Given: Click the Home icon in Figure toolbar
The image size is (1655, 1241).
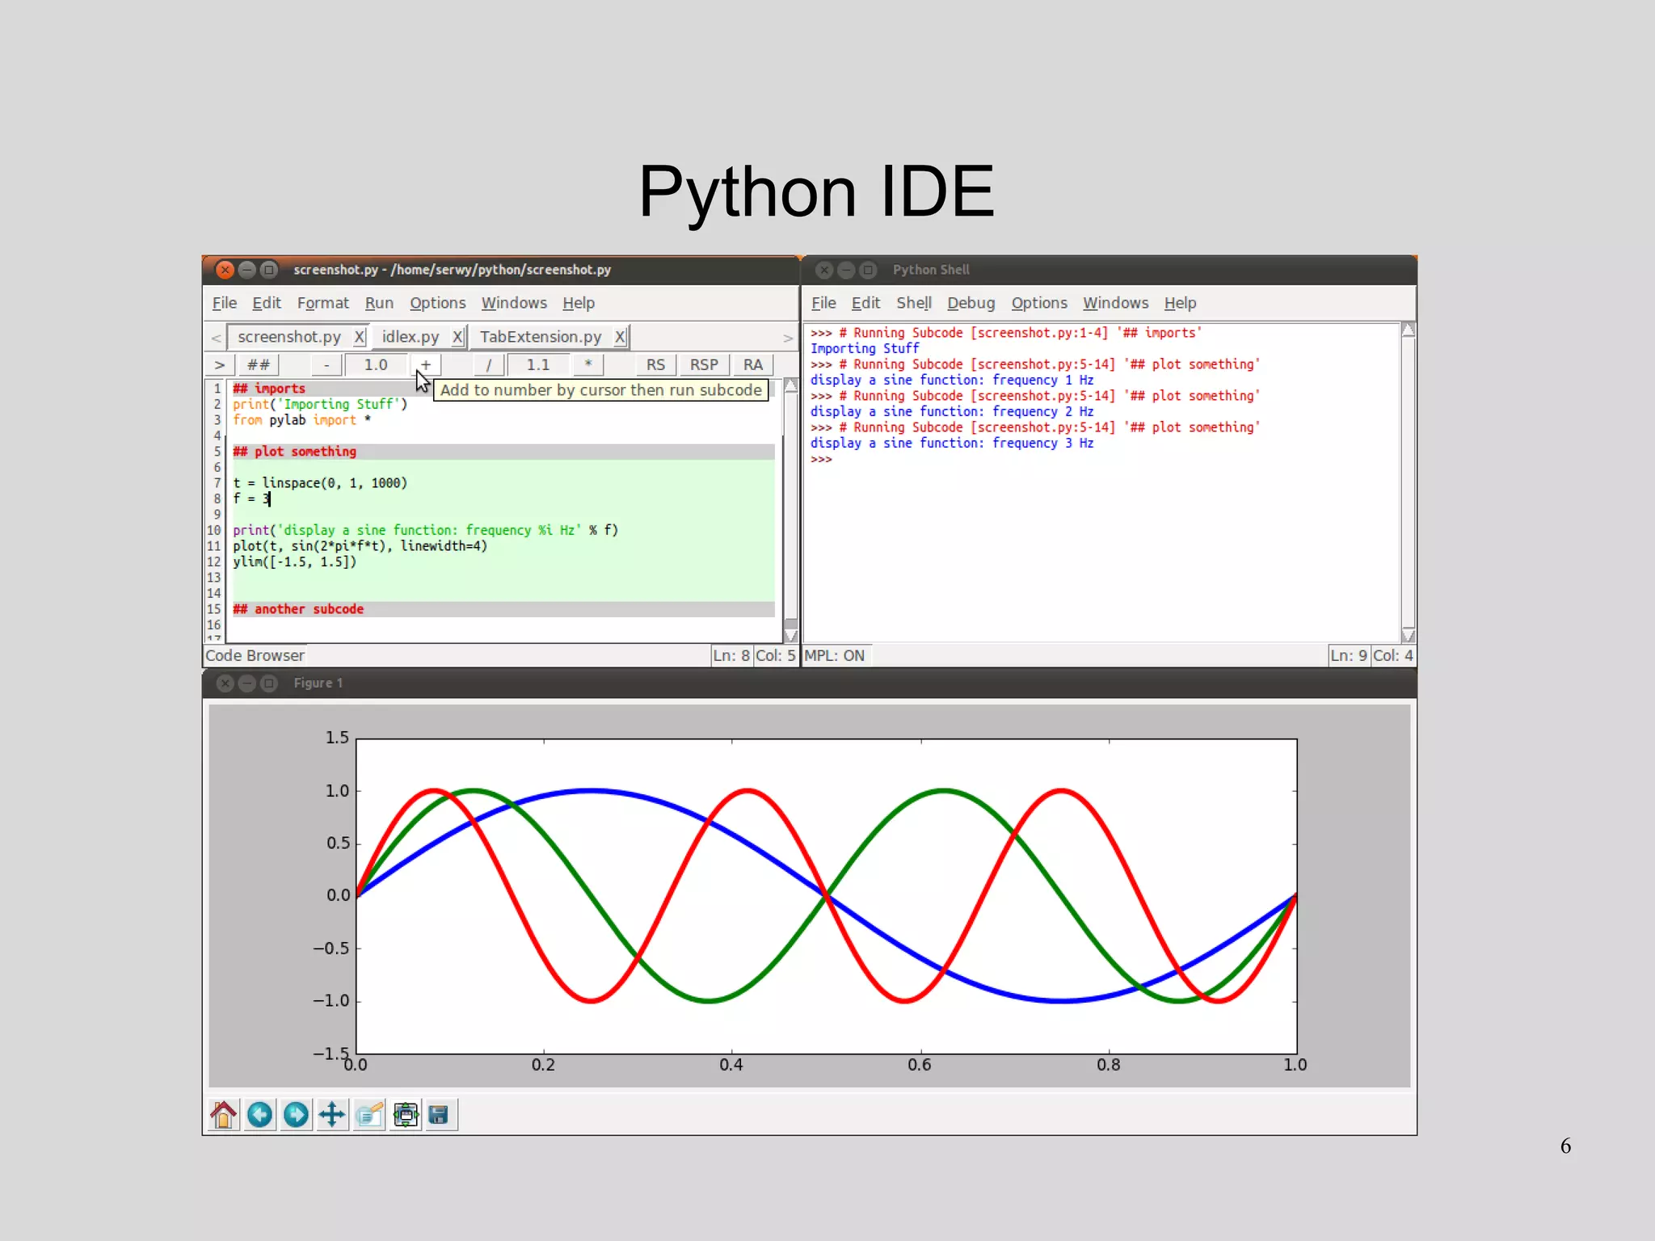Looking at the screenshot, I should (x=223, y=1115).
